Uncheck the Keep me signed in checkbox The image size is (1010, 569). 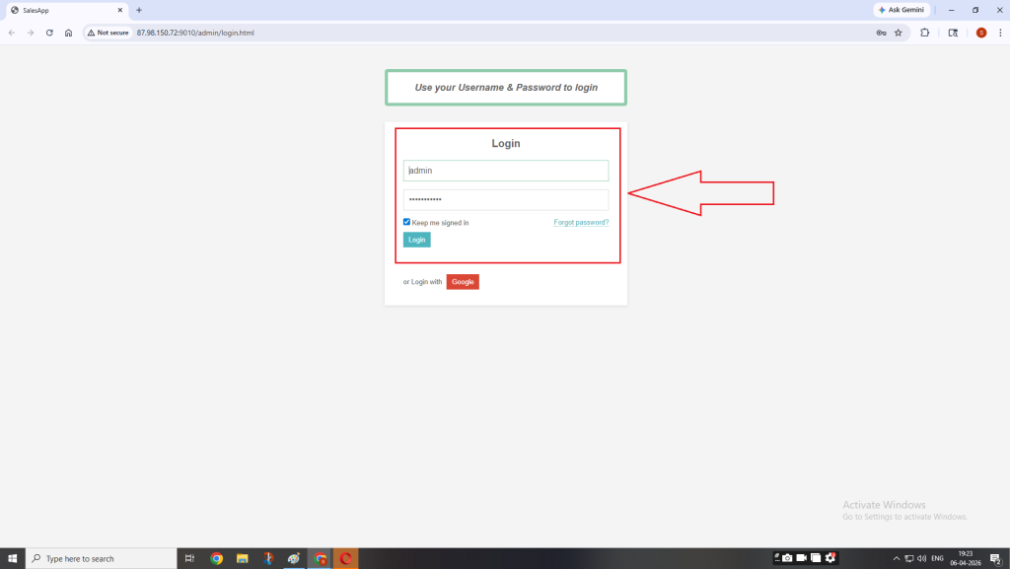(407, 222)
